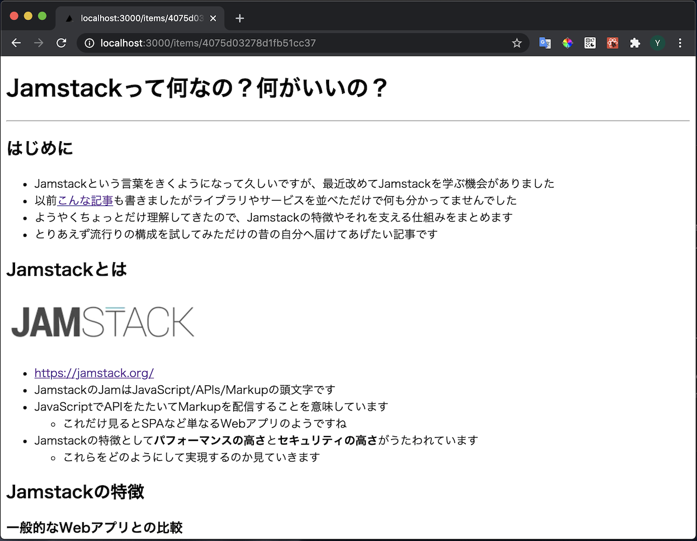Open the Google Translate extension
The image size is (697, 541).
545,43
